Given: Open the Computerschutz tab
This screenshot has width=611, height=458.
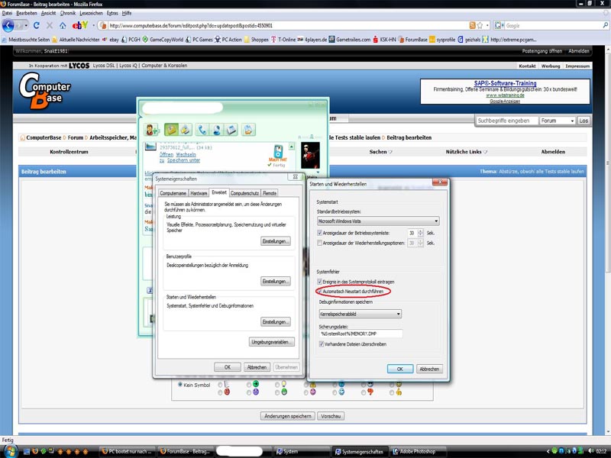Looking at the screenshot, I should pyautogui.click(x=244, y=193).
